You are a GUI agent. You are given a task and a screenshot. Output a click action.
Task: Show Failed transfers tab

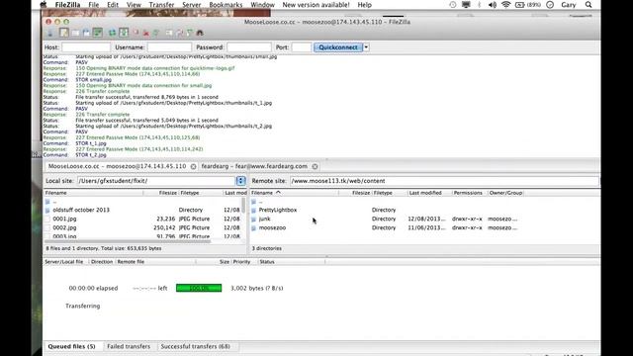pos(129,346)
